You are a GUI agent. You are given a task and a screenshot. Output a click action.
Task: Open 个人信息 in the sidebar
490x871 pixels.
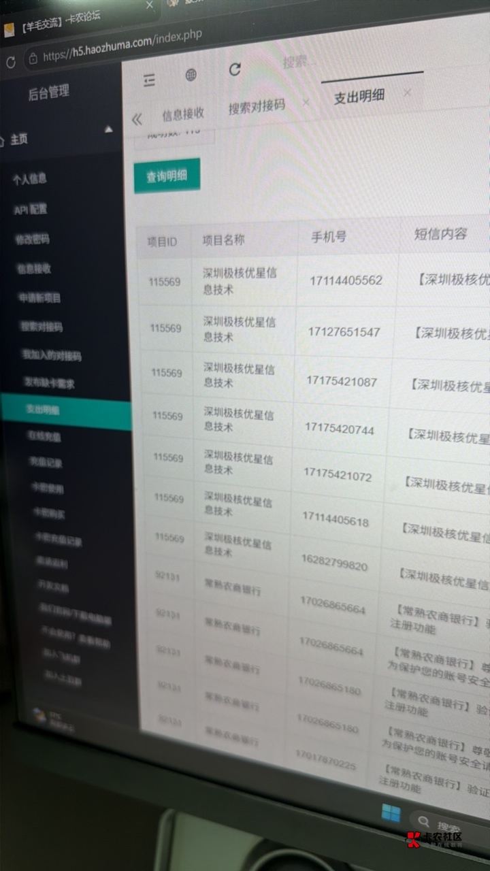[30, 180]
